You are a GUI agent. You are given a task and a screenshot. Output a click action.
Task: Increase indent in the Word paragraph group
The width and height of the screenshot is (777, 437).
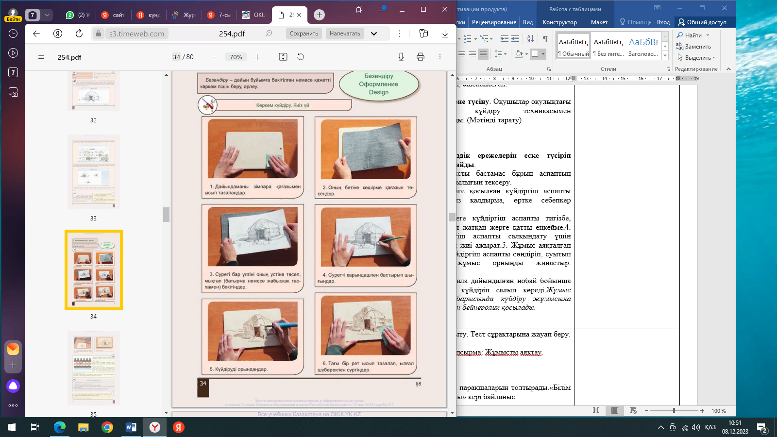[x=515, y=38]
